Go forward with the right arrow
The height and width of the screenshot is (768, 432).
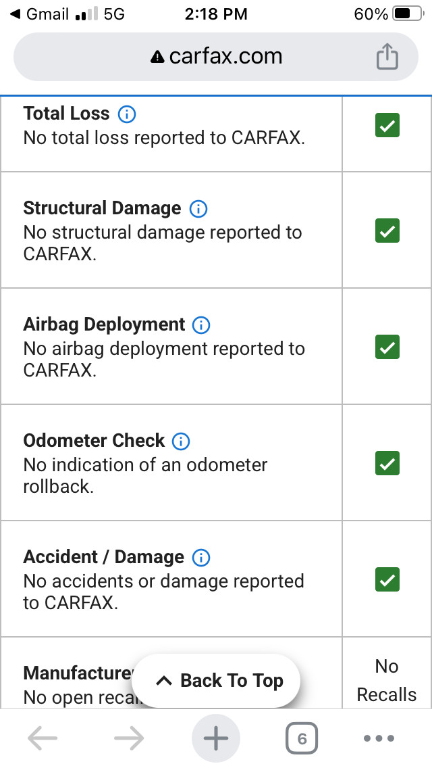[129, 738]
